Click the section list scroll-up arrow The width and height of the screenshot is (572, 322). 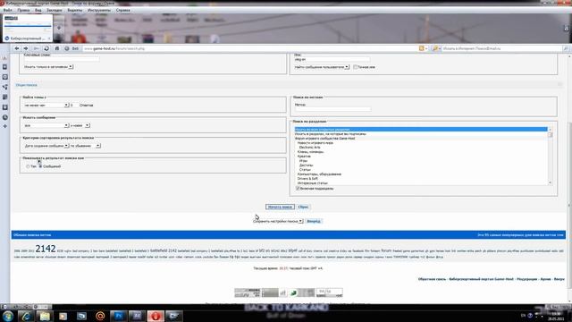[x=550, y=130]
